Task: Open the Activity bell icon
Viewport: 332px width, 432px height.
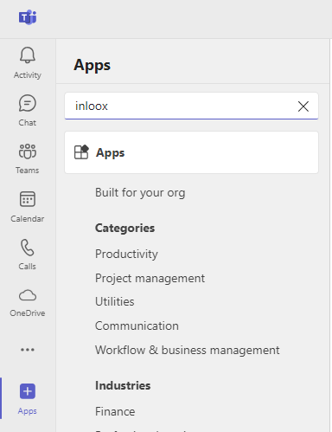Action: [x=28, y=55]
